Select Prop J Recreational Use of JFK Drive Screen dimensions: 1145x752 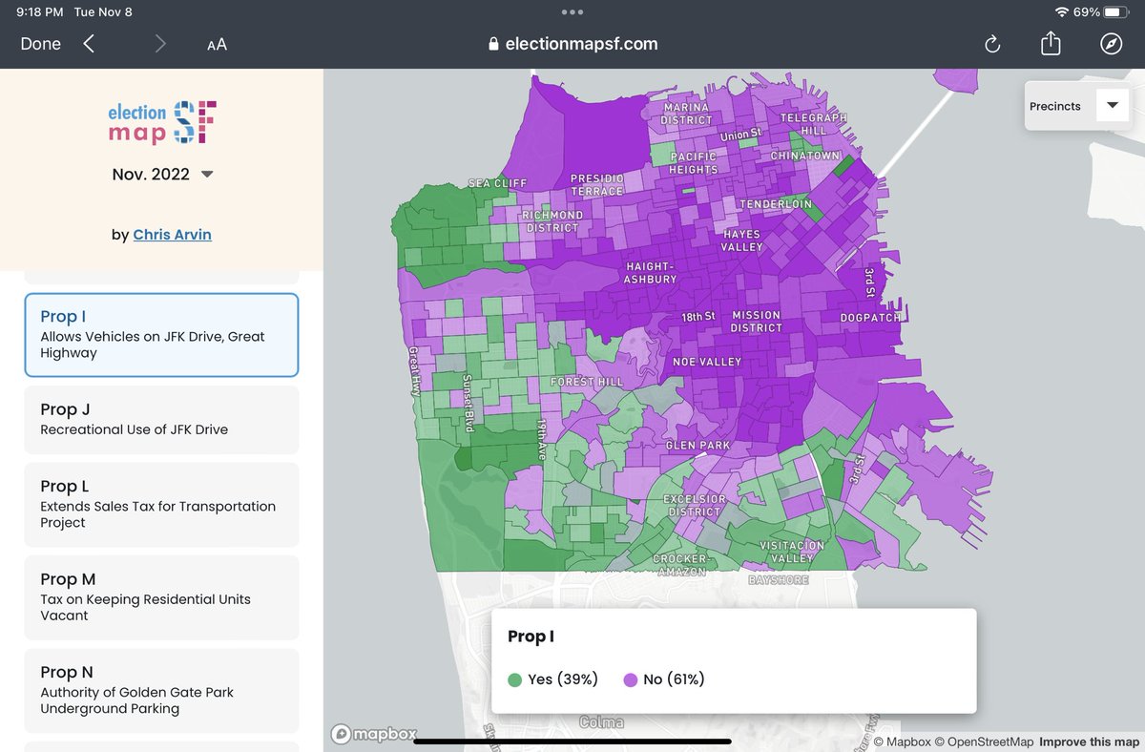161,419
